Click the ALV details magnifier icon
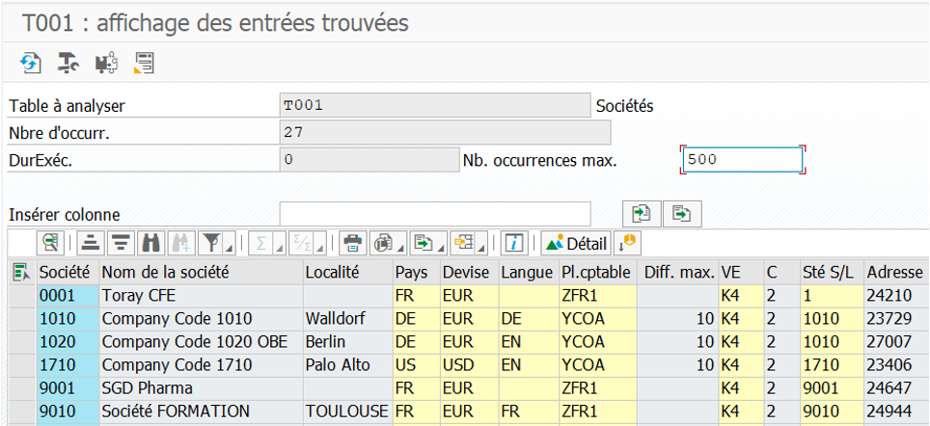The width and height of the screenshot is (930, 426). (49, 242)
